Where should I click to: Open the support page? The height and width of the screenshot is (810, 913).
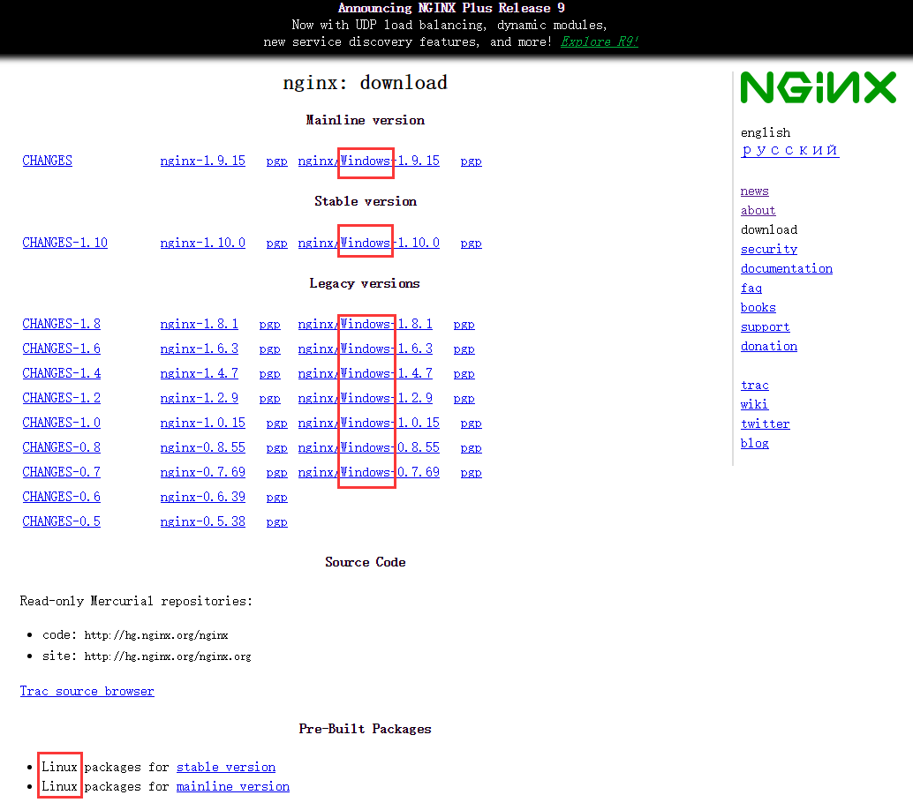tap(766, 327)
